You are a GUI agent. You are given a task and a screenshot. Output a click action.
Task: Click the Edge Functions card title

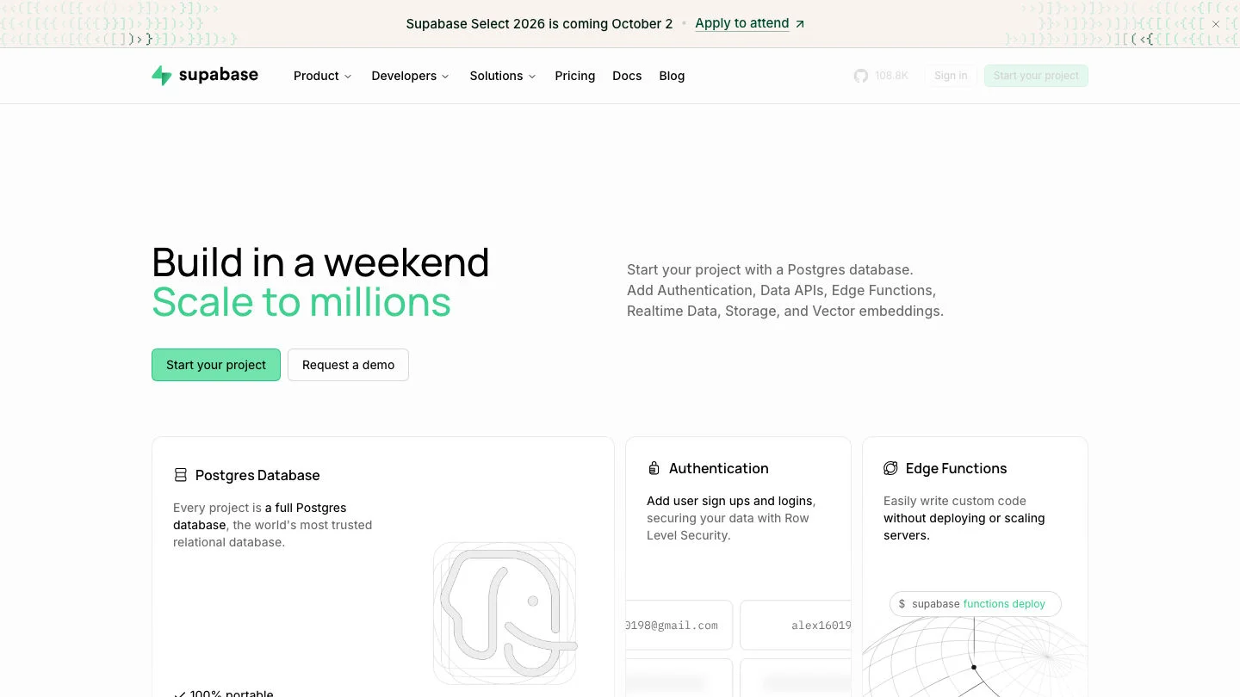click(957, 468)
